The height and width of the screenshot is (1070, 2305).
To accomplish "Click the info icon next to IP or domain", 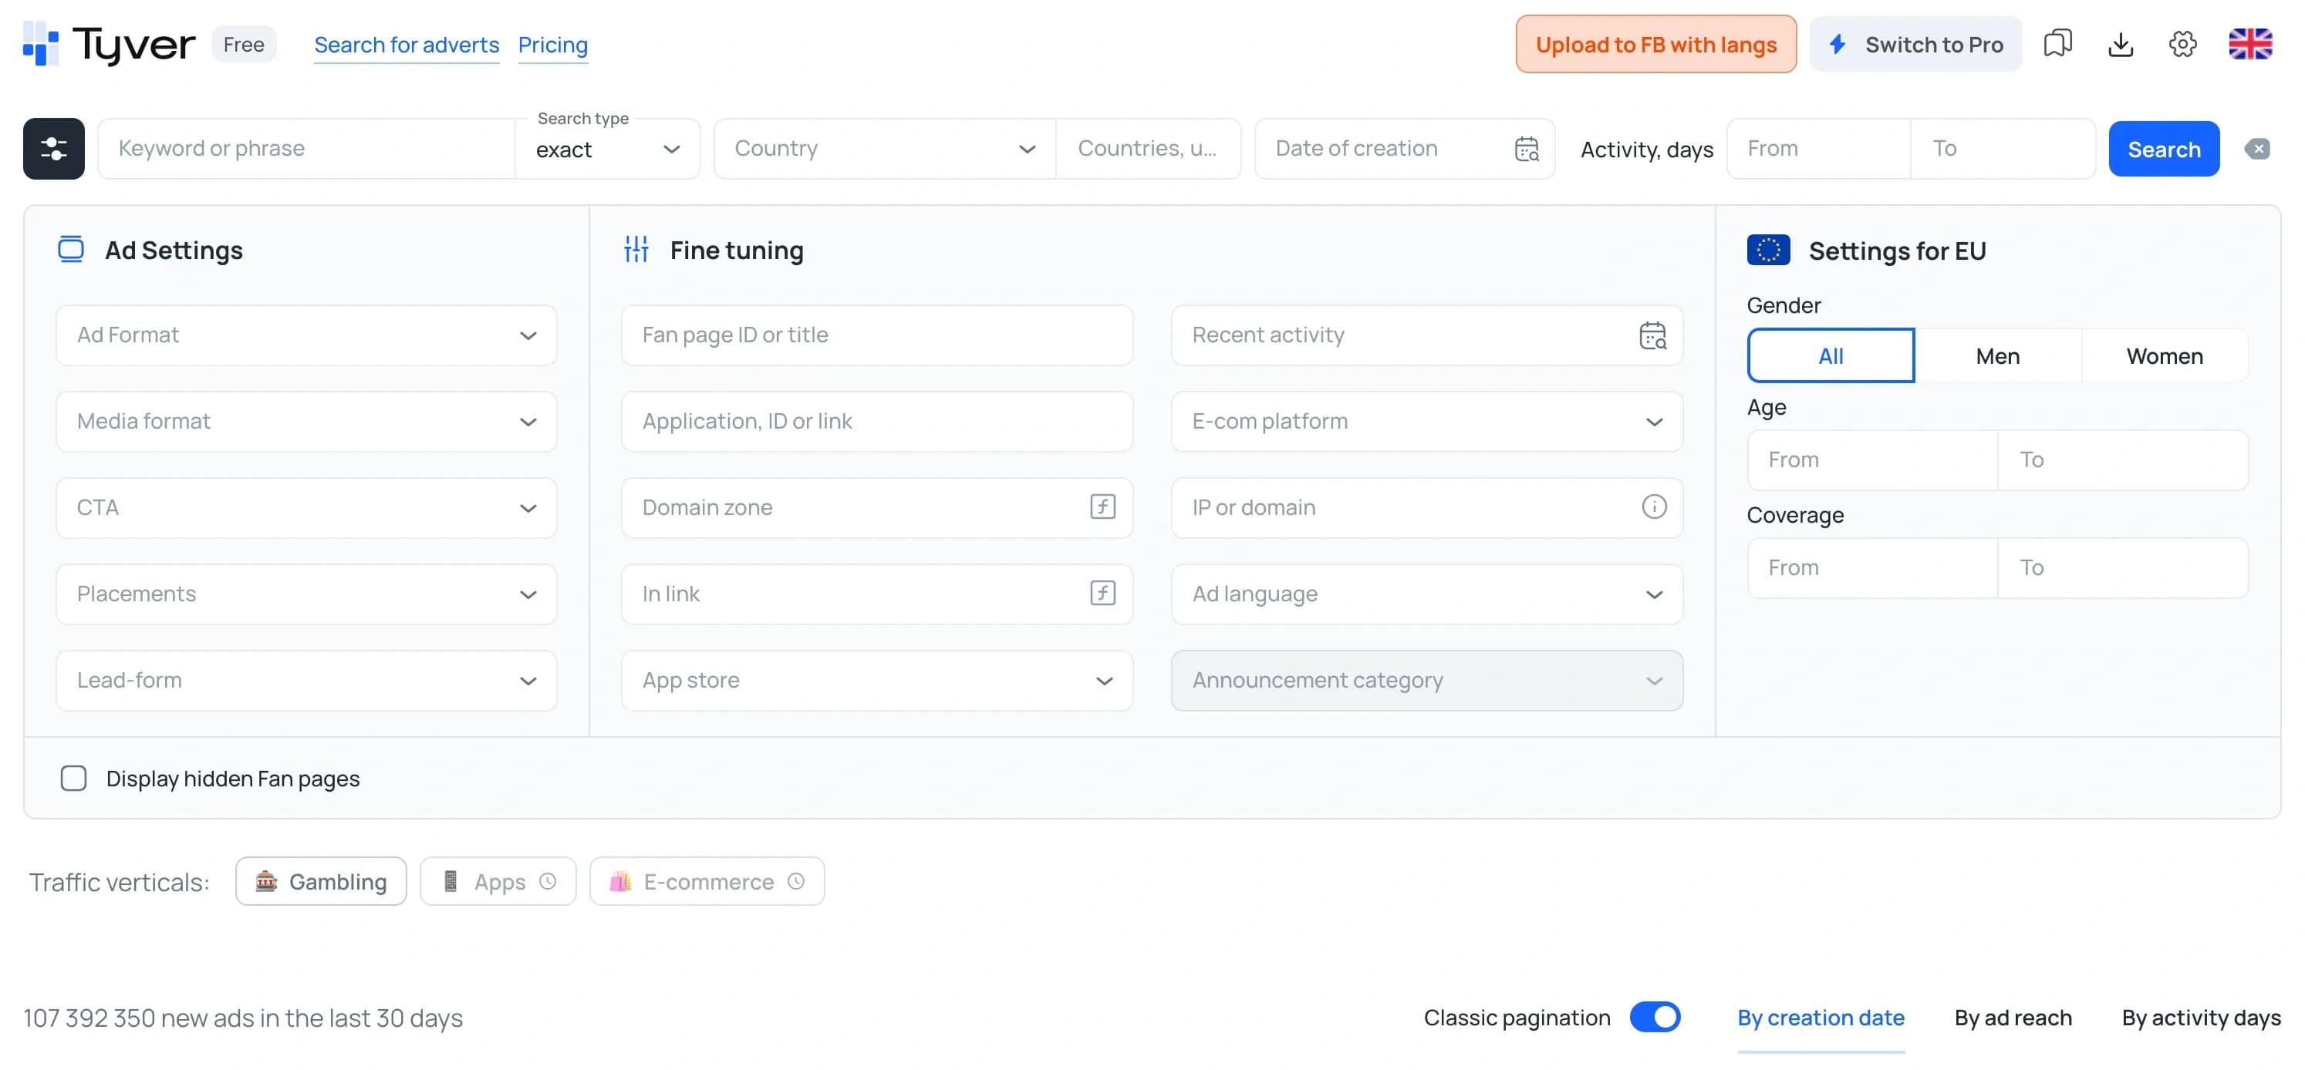I will tap(1654, 506).
